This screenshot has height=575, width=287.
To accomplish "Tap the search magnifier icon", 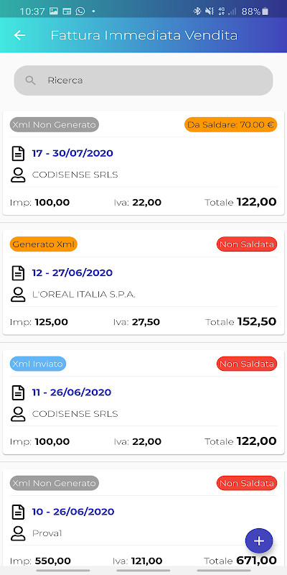I will tap(30, 80).
